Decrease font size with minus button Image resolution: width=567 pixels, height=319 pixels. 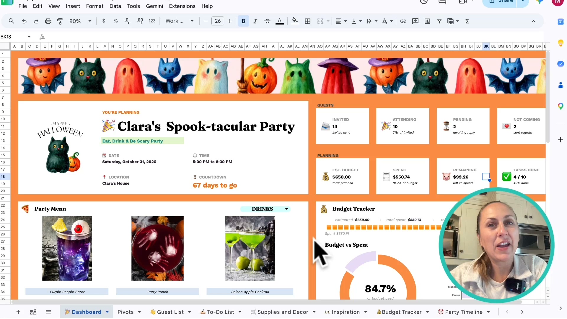click(206, 21)
